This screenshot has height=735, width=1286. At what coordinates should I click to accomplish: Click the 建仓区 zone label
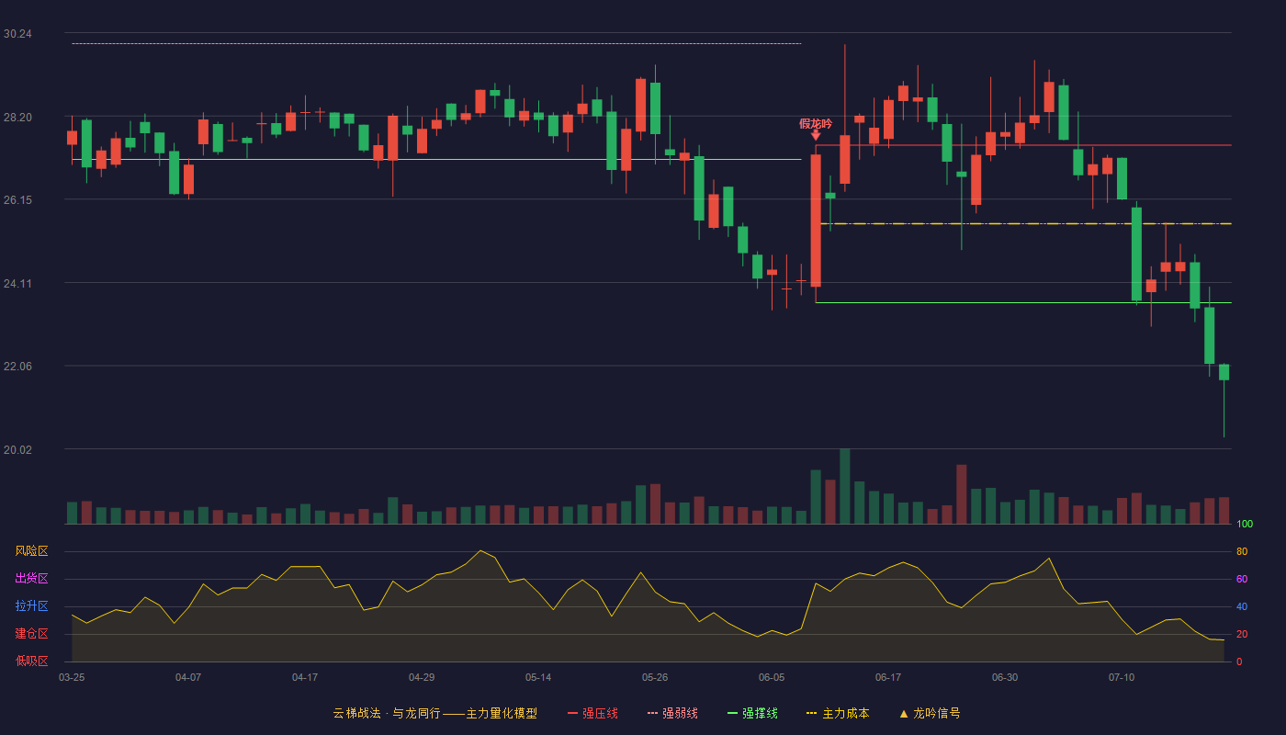pos(31,634)
